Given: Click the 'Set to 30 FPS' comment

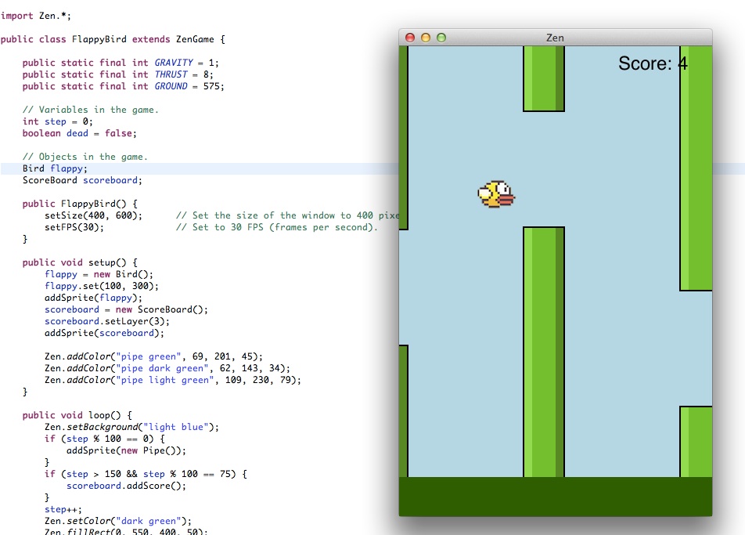Looking at the screenshot, I should [x=276, y=227].
